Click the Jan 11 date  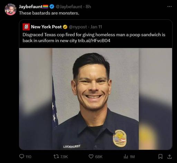tap(96, 27)
